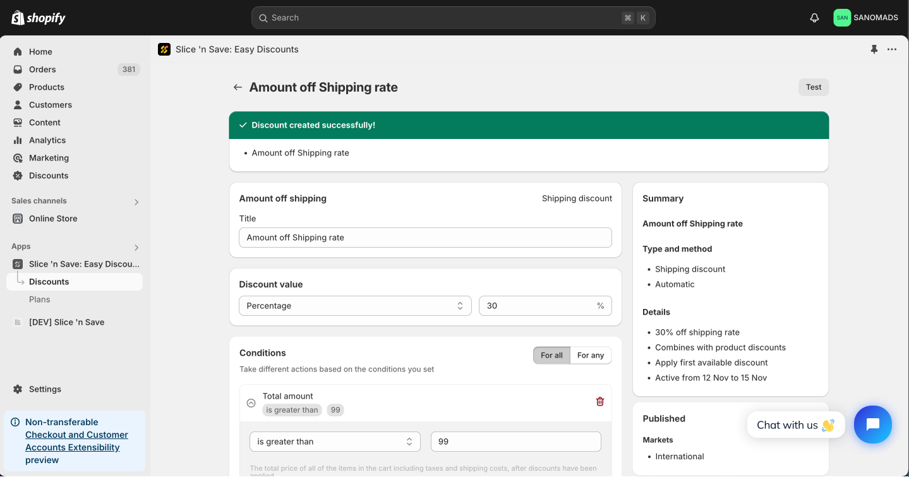This screenshot has height=477, width=909.
Task: Delete the Total amount condition
Action: coord(600,401)
